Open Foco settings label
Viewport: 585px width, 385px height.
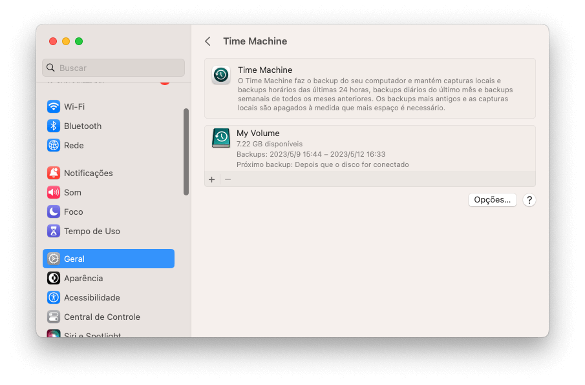pyautogui.click(x=73, y=212)
